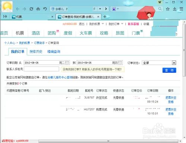The image size is (186, 143).
Task: Close the 订单查询-我的机票 tab
Action: coord(98,17)
